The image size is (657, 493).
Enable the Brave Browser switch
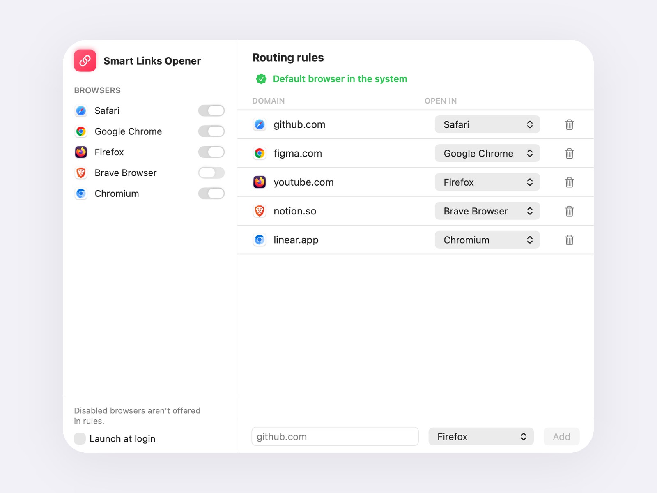[211, 173]
